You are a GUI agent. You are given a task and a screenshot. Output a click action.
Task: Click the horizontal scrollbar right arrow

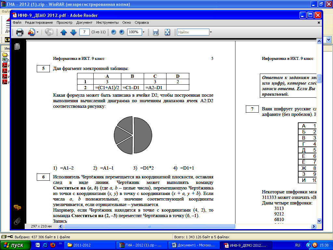point(313,227)
